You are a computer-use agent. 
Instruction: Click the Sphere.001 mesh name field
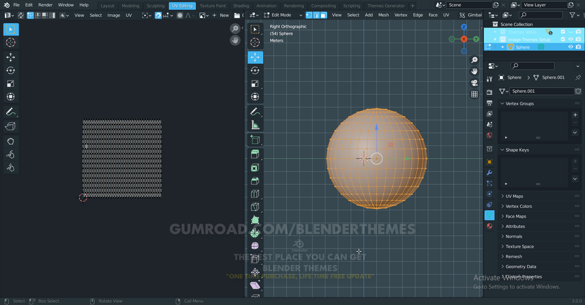point(542,91)
